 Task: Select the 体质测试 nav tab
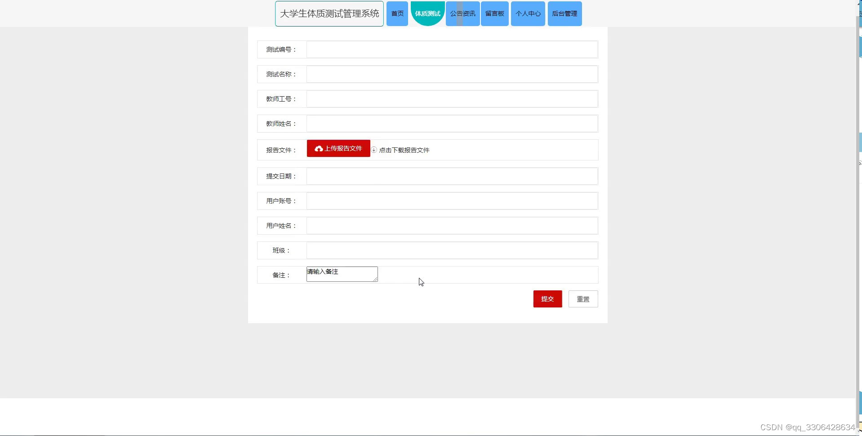[x=427, y=13]
